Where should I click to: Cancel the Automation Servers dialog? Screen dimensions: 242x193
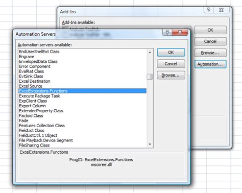click(x=171, y=64)
